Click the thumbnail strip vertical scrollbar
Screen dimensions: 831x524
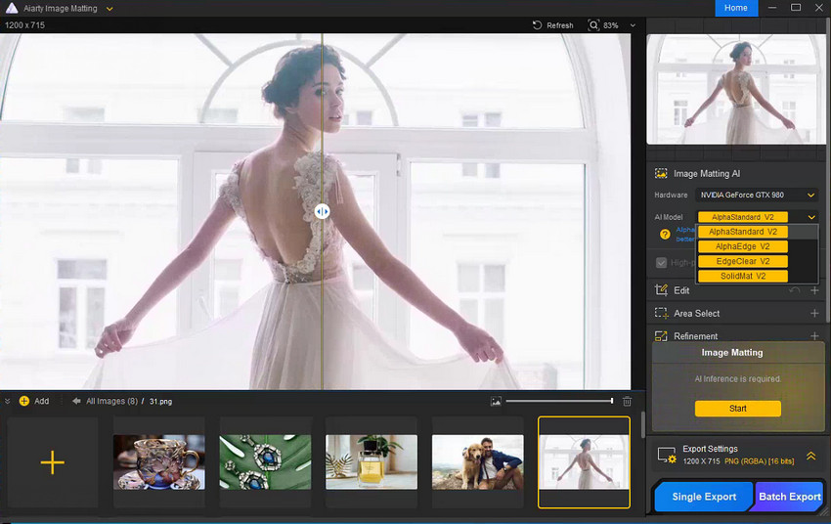click(643, 425)
